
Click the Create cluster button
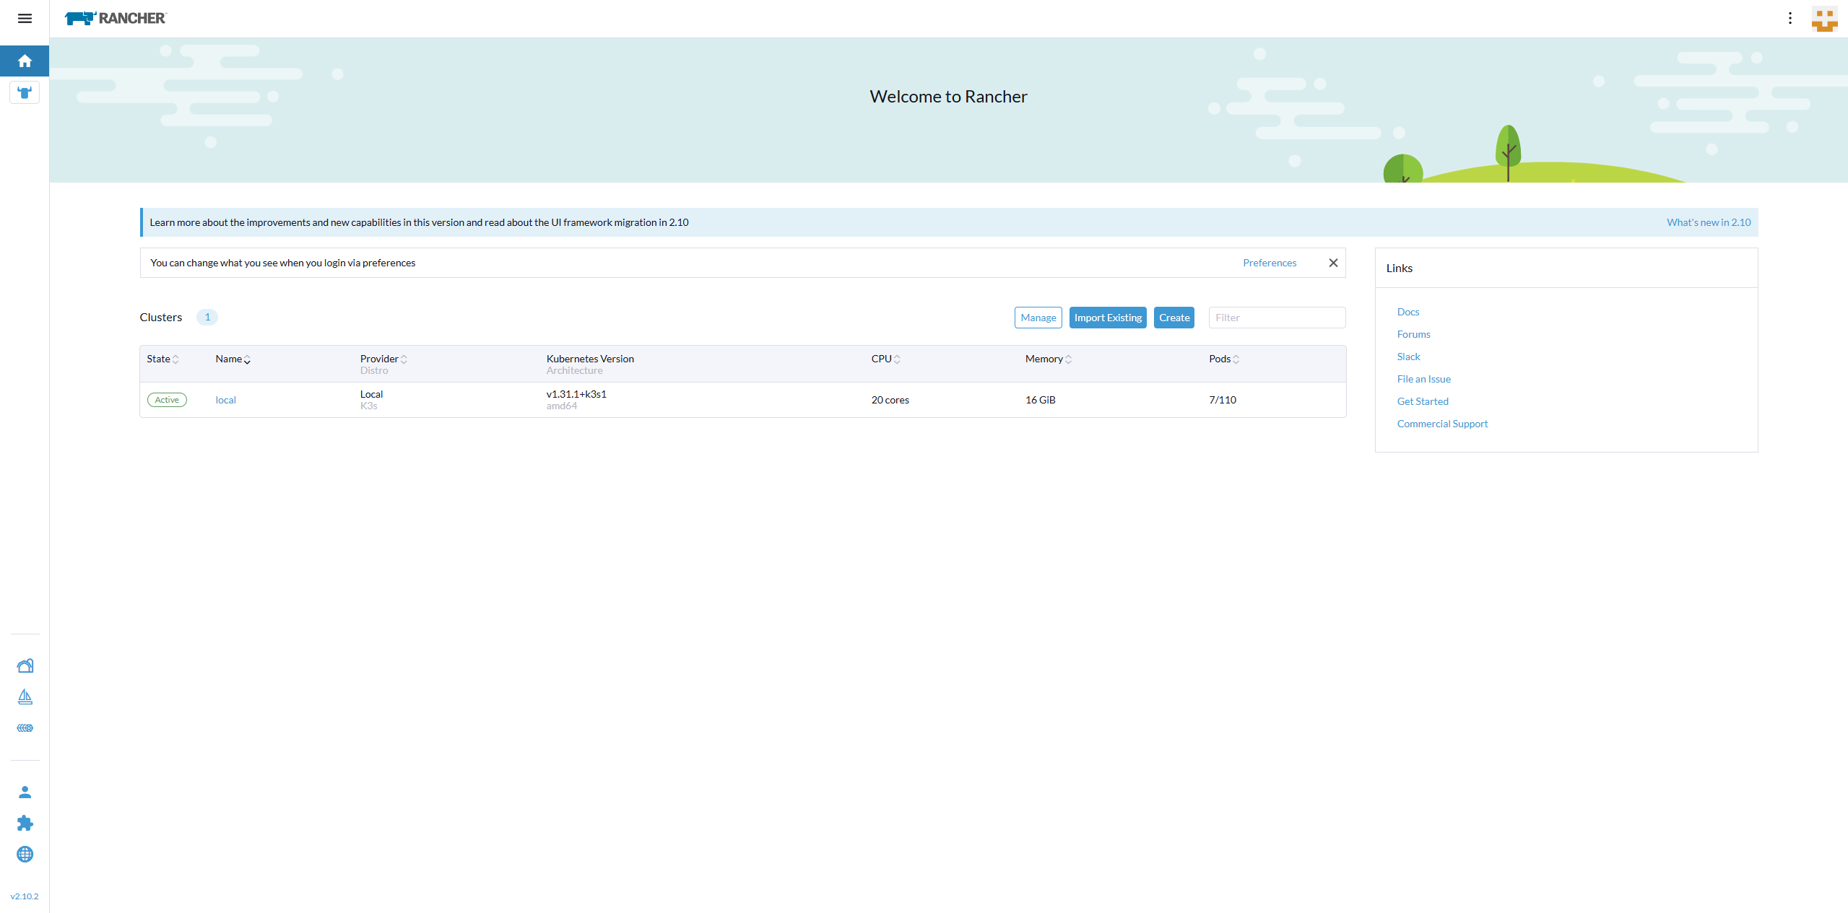1174,318
